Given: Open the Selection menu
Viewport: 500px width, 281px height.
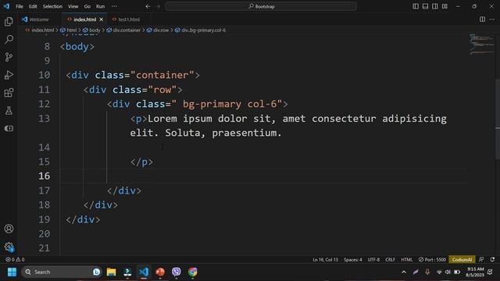Looking at the screenshot, I should [x=52, y=6].
